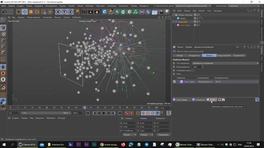Switch to the Координаты attribute tab
The image size is (264, 148).
[194, 55]
